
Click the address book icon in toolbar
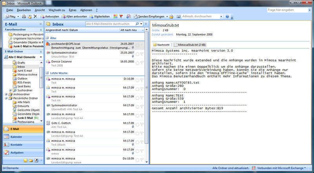point(179,16)
